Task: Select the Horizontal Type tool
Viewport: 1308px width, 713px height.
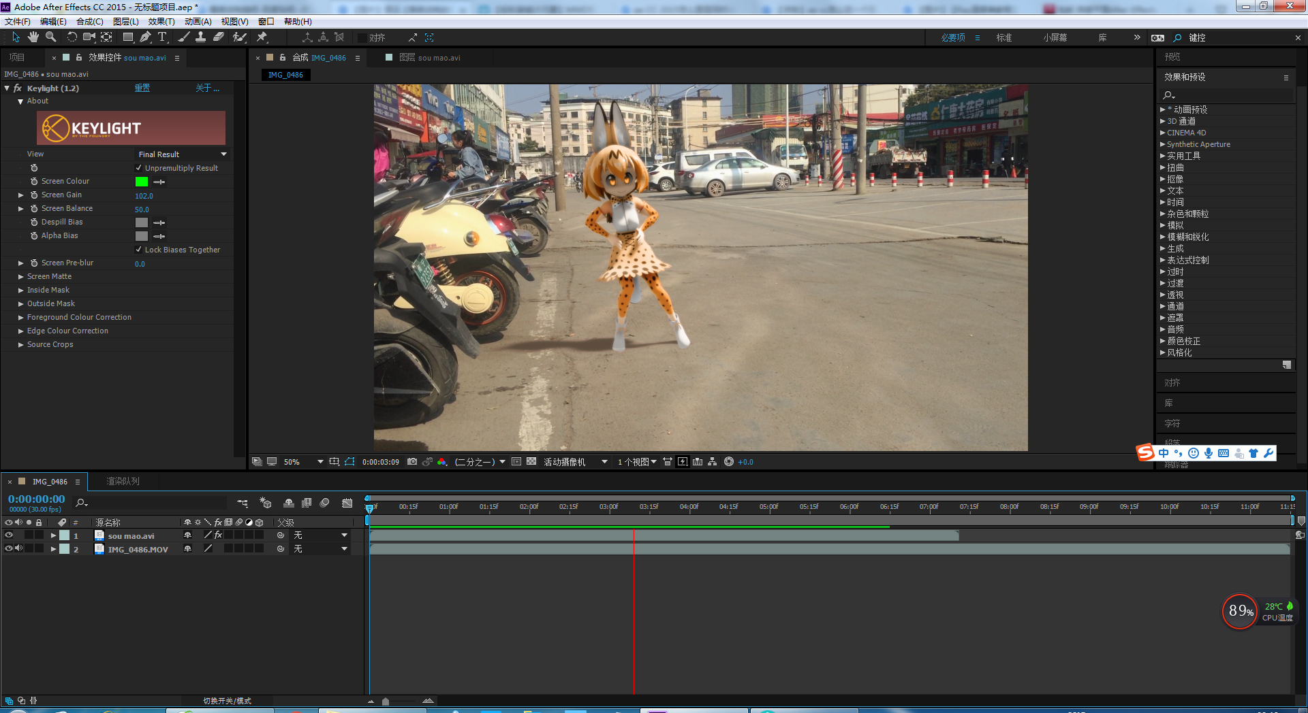Action: 162,37
